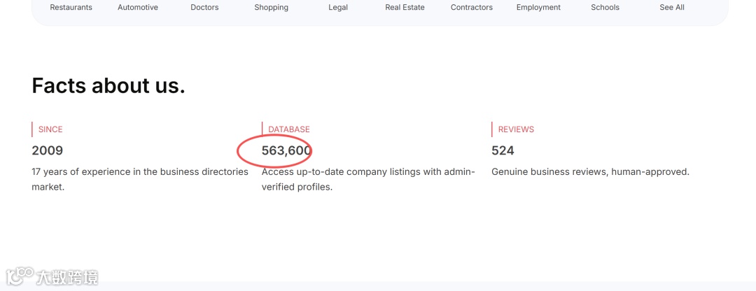Select the 524 reviews count
The image size is (756, 291).
pos(503,150)
